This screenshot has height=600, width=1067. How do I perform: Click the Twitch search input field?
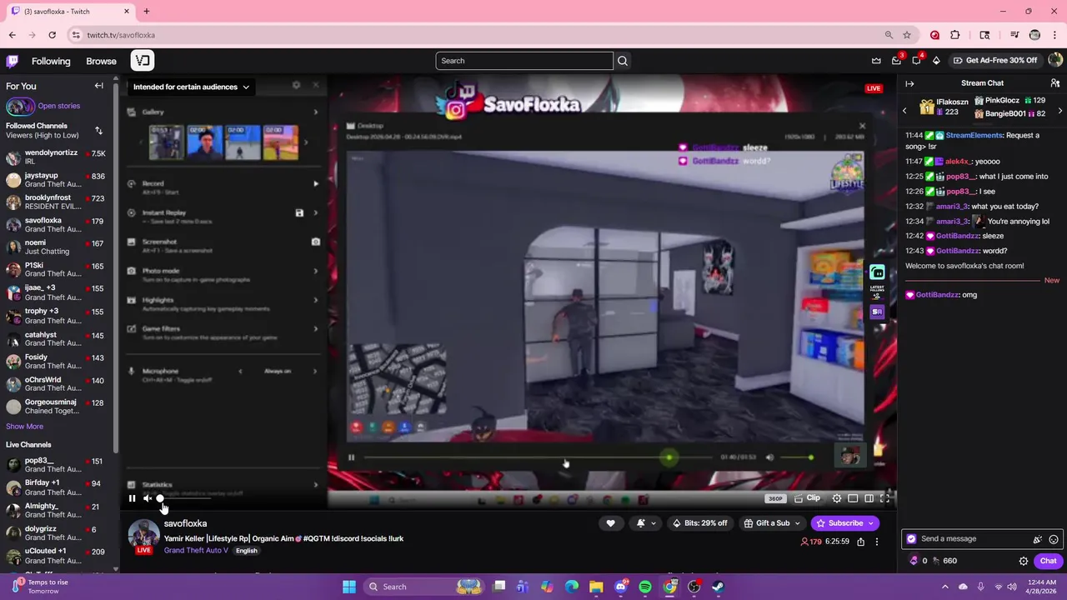524,61
